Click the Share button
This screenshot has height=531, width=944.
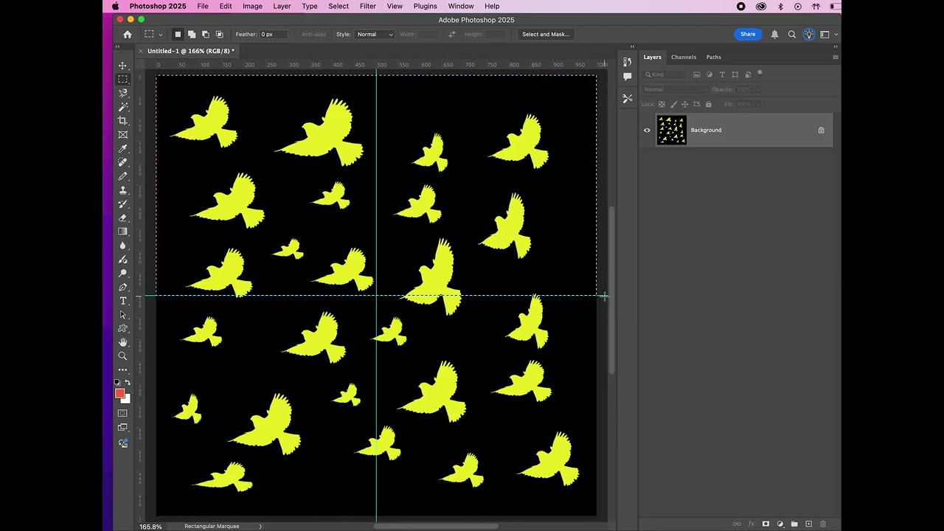tap(748, 34)
